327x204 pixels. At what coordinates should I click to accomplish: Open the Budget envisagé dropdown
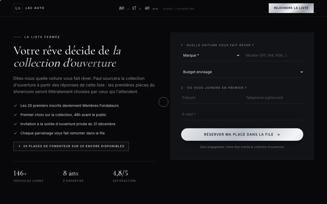point(242,72)
